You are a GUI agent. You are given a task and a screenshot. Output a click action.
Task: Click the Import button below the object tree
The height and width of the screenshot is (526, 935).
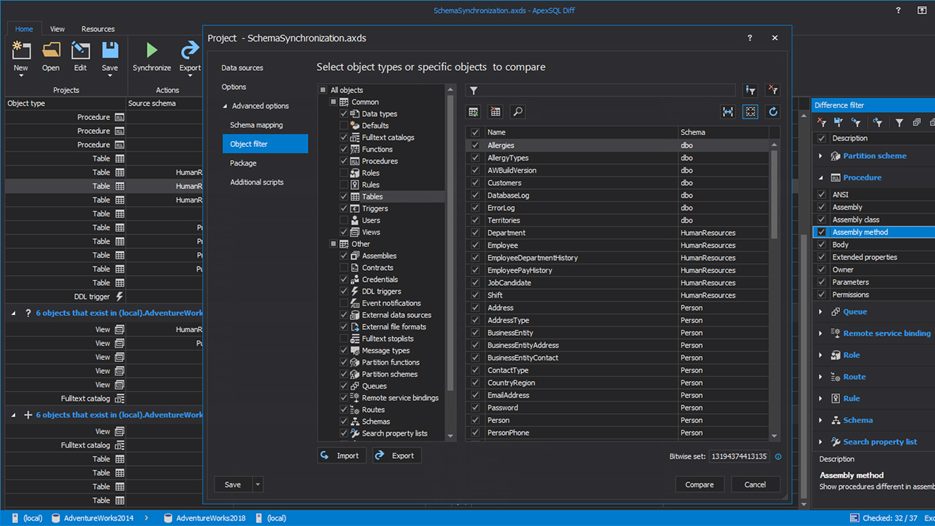[341, 455]
